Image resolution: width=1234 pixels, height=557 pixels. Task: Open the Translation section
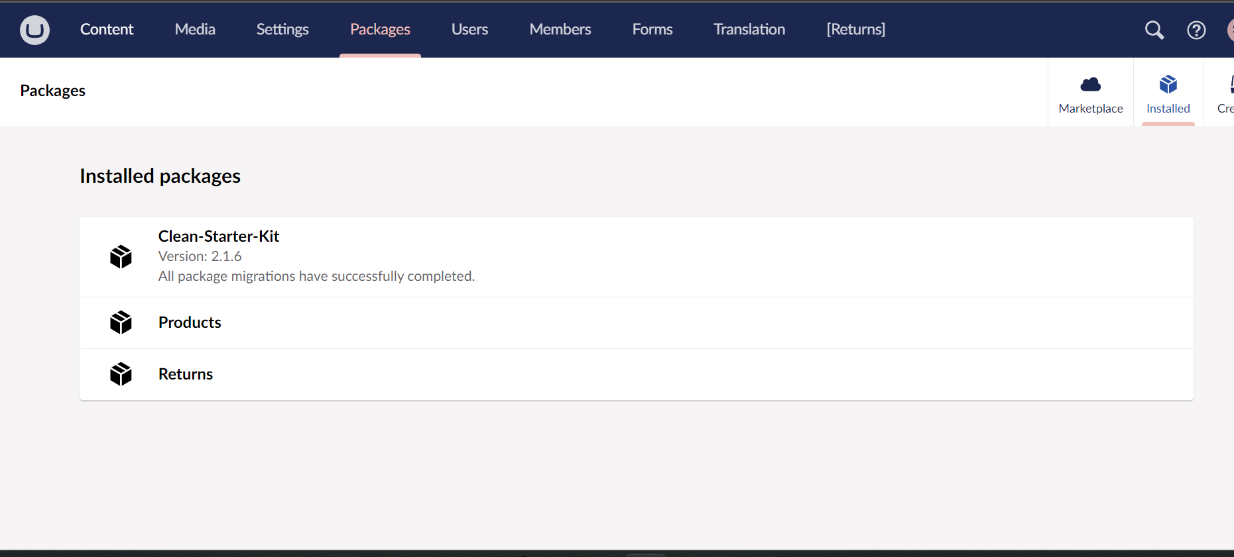point(749,29)
